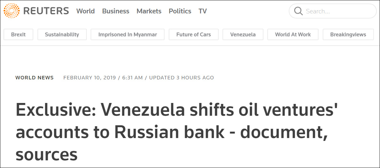The width and height of the screenshot is (380, 168).
Task: Select the Venezuela topic button
Action: 243,34
